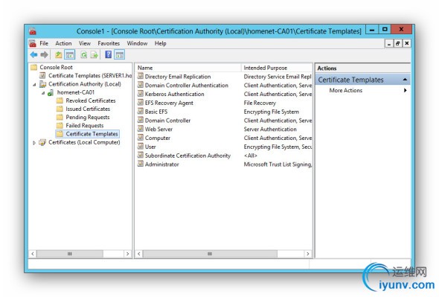This screenshot has height=297, width=439.
Task: Click the 'Directory Service Email Repl' cell
Action: [x=278, y=77]
